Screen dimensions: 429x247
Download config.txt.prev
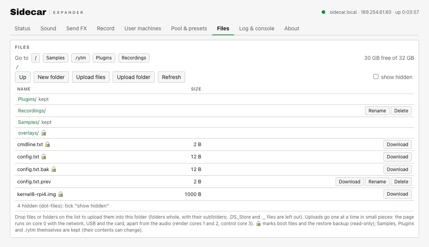click(x=349, y=181)
